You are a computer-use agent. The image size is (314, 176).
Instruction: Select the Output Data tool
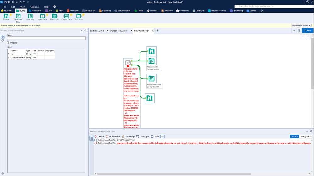coord(67,17)
